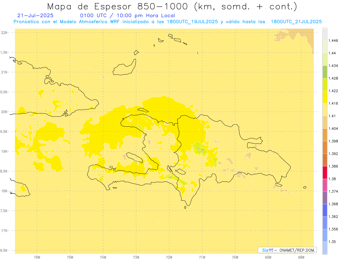Click the '1.35' legend value
This screenshot has width=338, height=261.
click(332, 242)
